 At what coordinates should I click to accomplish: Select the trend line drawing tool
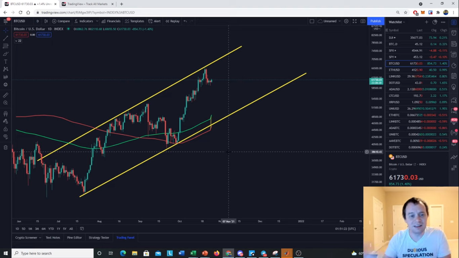coord(5,38)
